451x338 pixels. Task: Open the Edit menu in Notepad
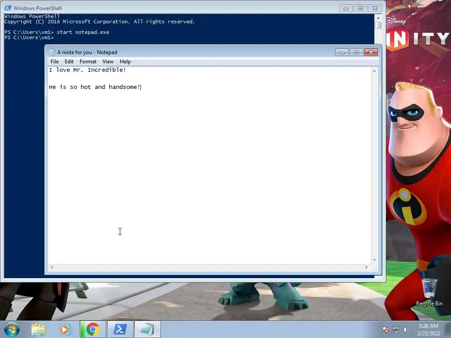click(x=69, y=62)
